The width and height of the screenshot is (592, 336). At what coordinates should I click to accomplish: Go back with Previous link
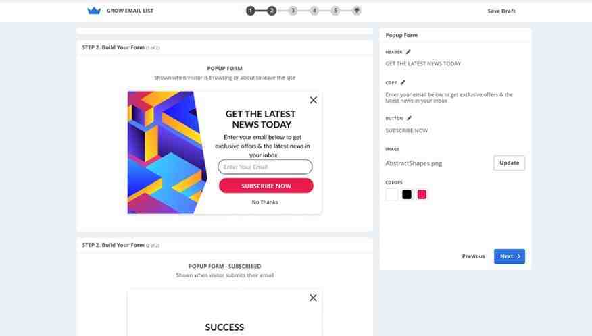(x=474, y=256)
